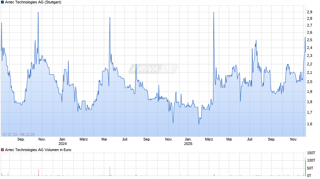Click the price axis label '1,8'

point(309,102)
